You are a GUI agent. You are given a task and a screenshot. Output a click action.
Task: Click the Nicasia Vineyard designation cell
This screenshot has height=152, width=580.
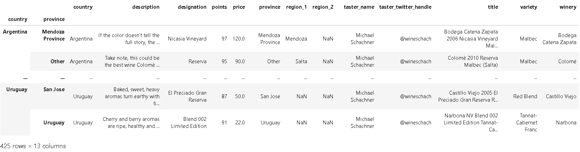point(187,39)
